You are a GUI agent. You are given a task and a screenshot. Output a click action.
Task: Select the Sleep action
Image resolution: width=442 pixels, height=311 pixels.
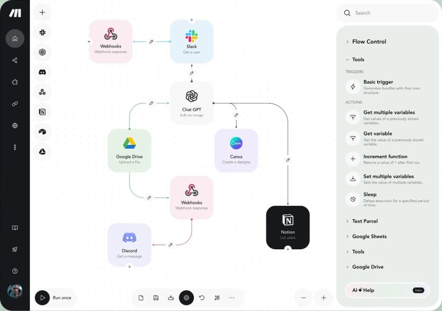[x=388, y=199]
